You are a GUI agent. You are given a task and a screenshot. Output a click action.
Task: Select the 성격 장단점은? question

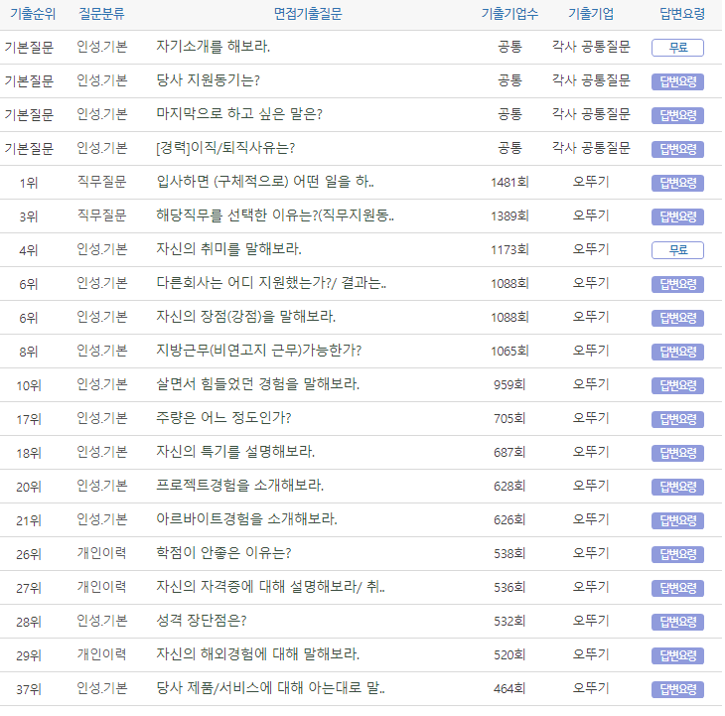point(201,621)
